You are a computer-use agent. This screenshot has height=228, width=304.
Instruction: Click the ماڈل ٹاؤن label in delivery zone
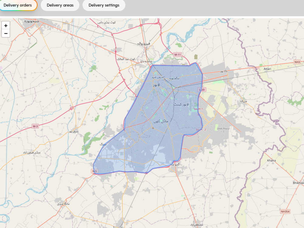(161, 121)
